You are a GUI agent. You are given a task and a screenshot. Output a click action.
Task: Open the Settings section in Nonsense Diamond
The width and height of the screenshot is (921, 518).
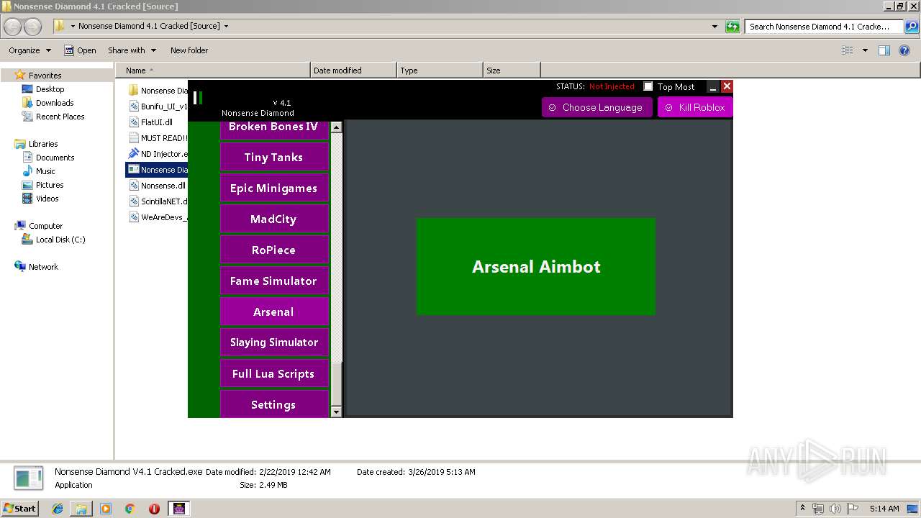pyautogui.click(x=273, y=404)
